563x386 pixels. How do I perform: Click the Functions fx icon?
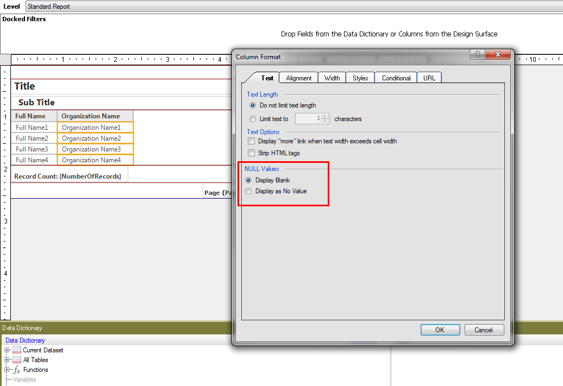[16, 370]
